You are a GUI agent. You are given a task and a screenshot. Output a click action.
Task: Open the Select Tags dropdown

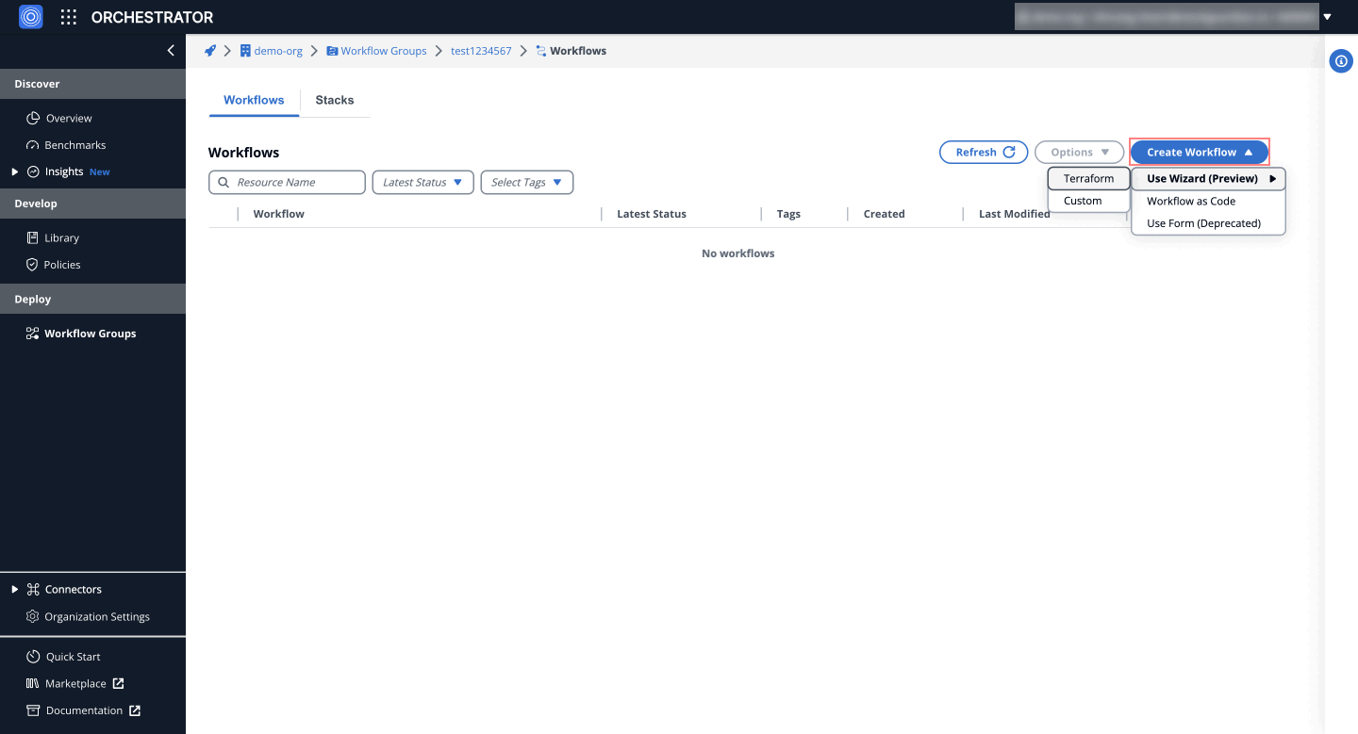(526, 183)
